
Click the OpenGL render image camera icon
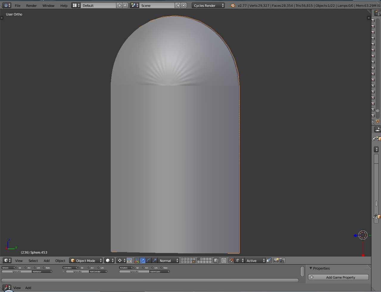(x=276, y=260)
